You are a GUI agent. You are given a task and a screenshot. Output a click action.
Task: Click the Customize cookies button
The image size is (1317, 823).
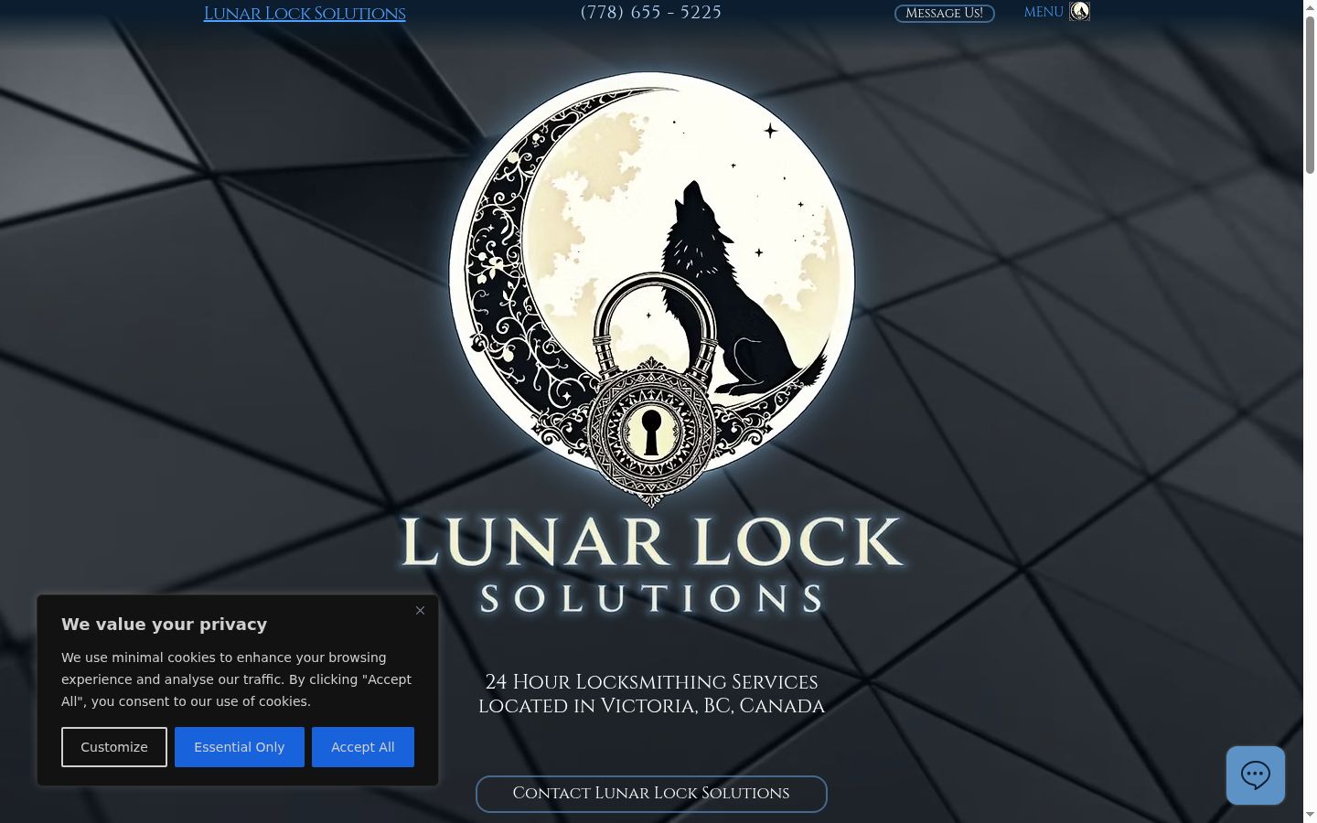click(x=114, y=747)
